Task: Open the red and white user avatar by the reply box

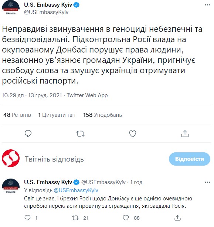Action: point(11,158)
